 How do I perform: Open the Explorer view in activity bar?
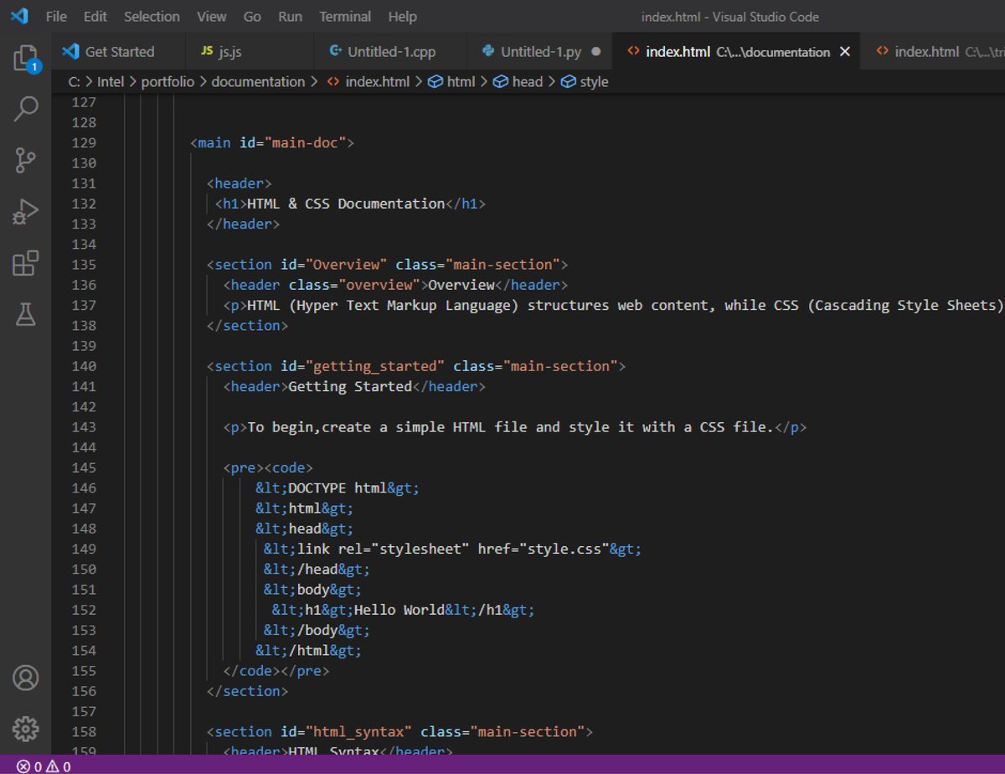coord(25,58)
